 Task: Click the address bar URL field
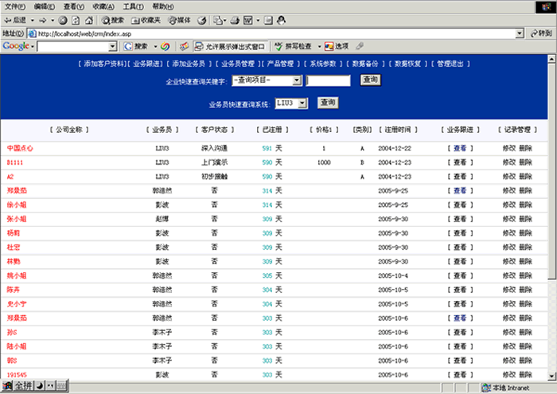(x=272, y=33)
